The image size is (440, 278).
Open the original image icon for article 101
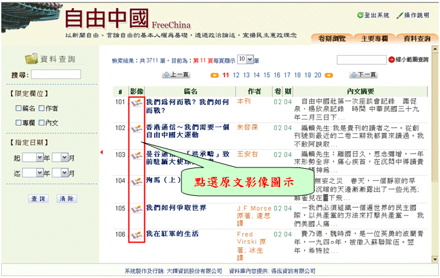pos(136,102)
